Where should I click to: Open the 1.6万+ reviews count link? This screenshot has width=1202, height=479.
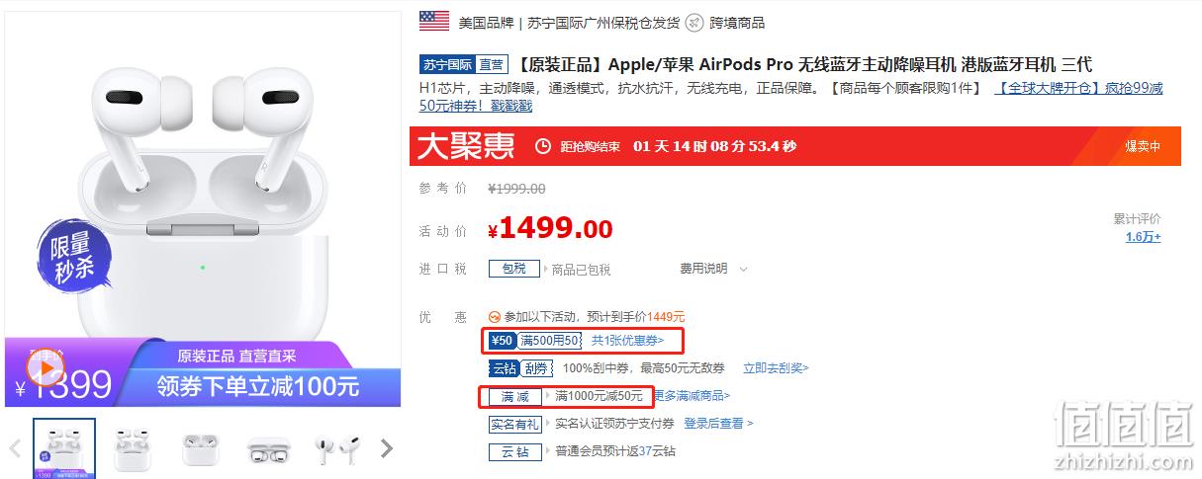1144,237
